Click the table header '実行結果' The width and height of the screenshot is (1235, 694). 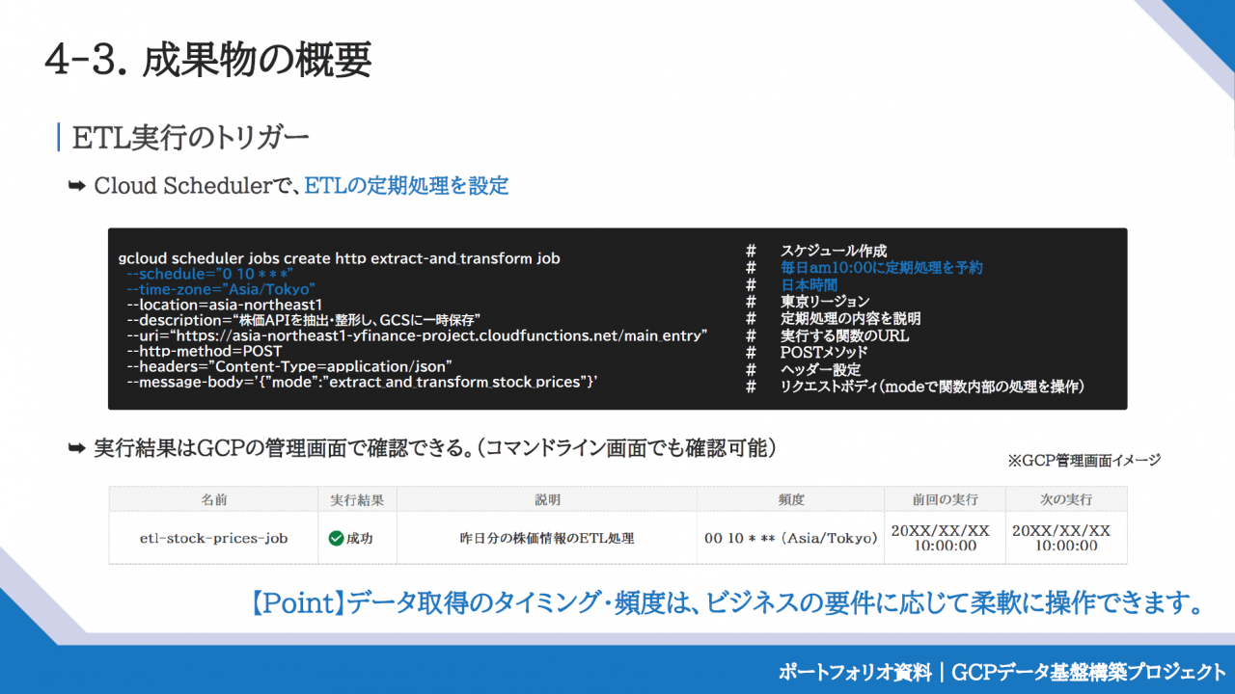[x=357, y=499]
